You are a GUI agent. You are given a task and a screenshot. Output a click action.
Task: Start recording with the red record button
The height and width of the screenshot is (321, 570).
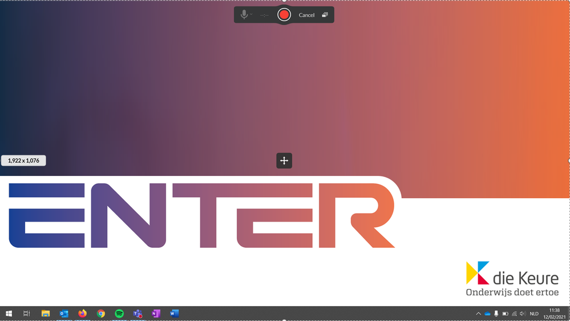pos(284,15)
